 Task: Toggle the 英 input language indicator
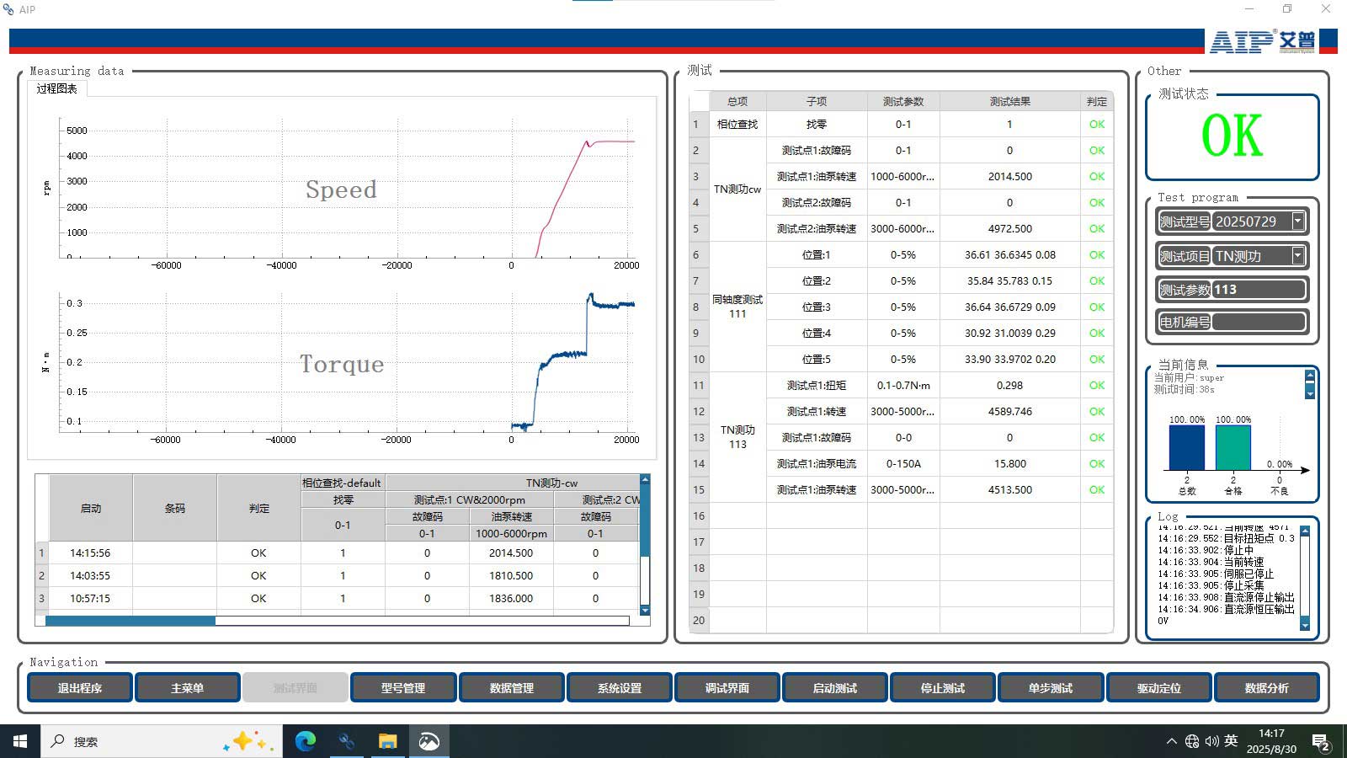(x=1231, y=741)
